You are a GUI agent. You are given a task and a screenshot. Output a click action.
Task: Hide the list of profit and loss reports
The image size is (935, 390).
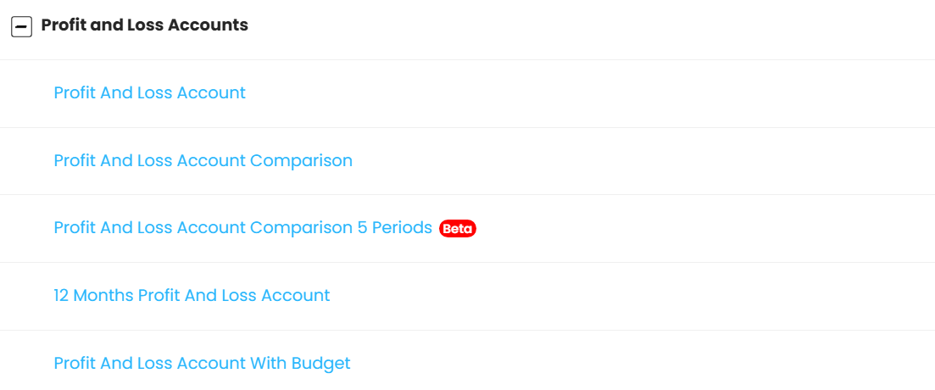[x=21, y=27]
